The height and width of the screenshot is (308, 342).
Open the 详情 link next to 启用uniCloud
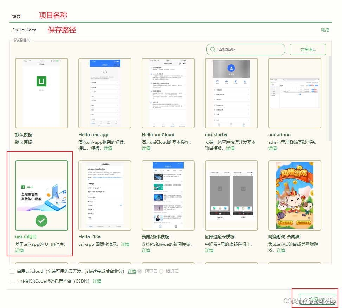pyautogui.click(x=132, y=271)
